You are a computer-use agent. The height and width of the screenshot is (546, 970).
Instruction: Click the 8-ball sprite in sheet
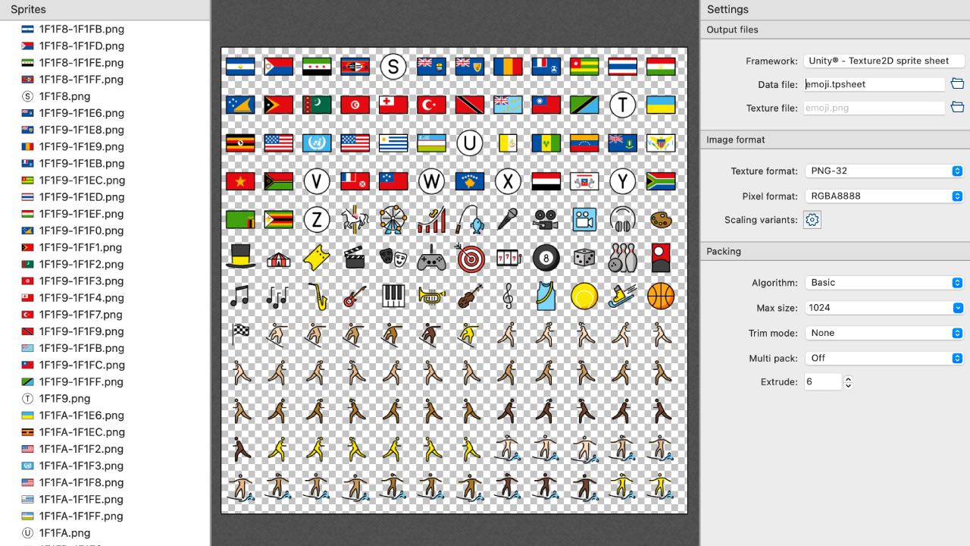[x=546, y=258]
